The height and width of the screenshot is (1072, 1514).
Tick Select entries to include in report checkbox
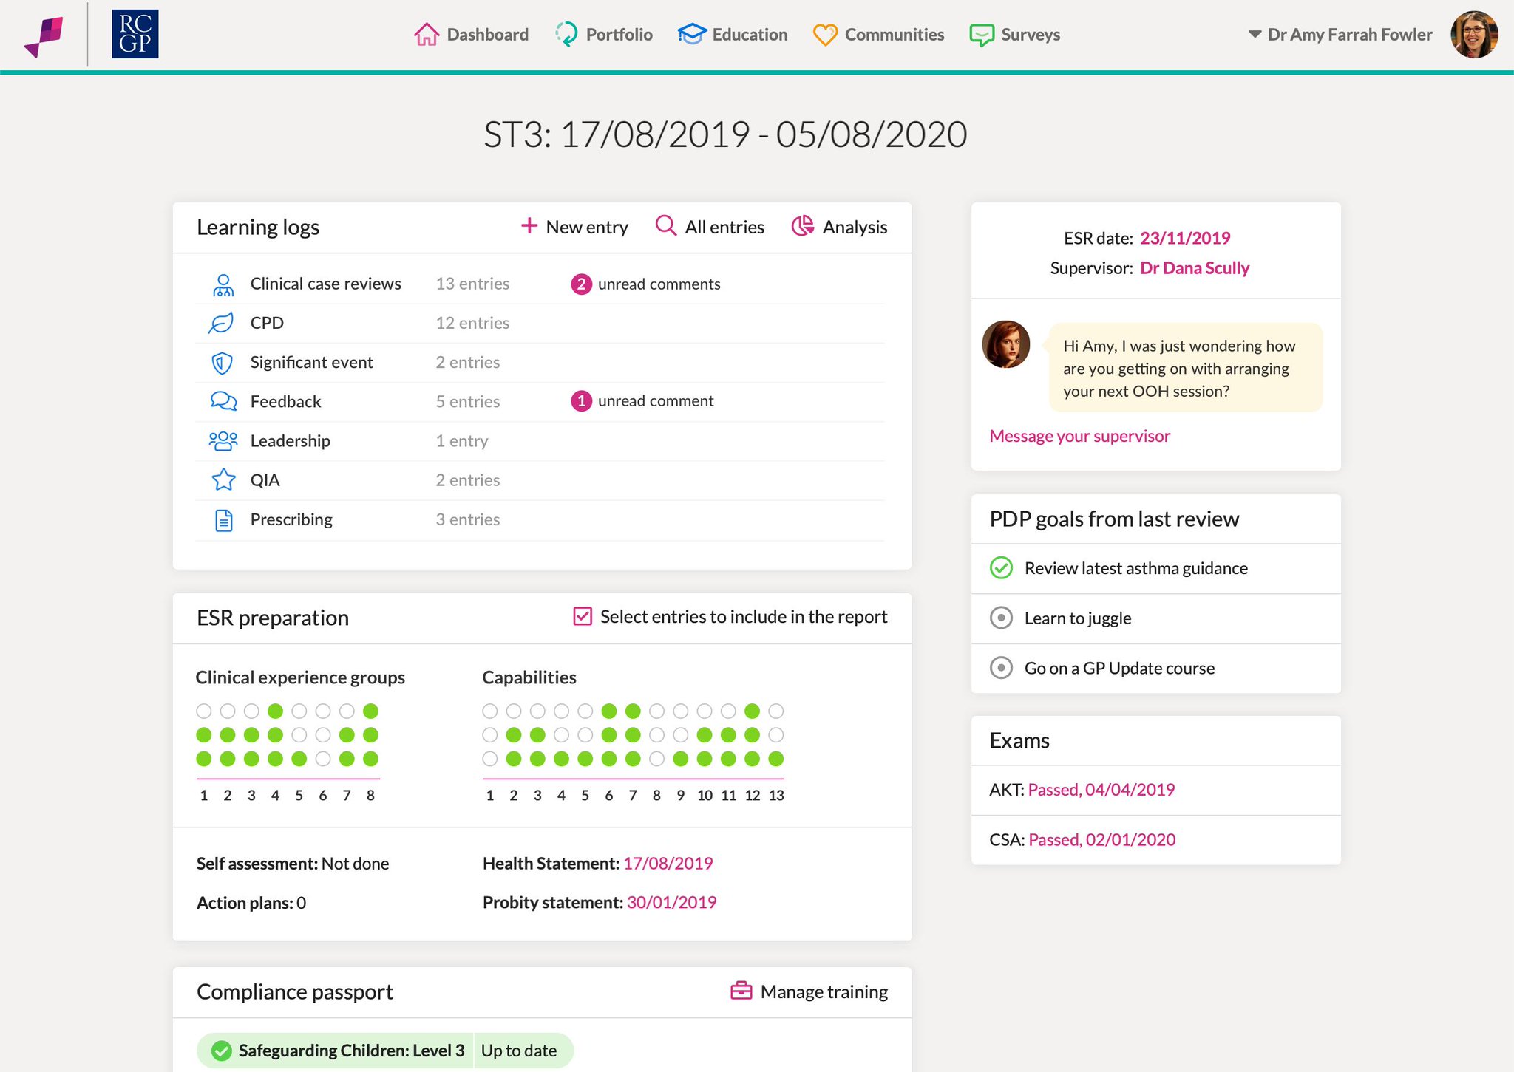[583, 616]
